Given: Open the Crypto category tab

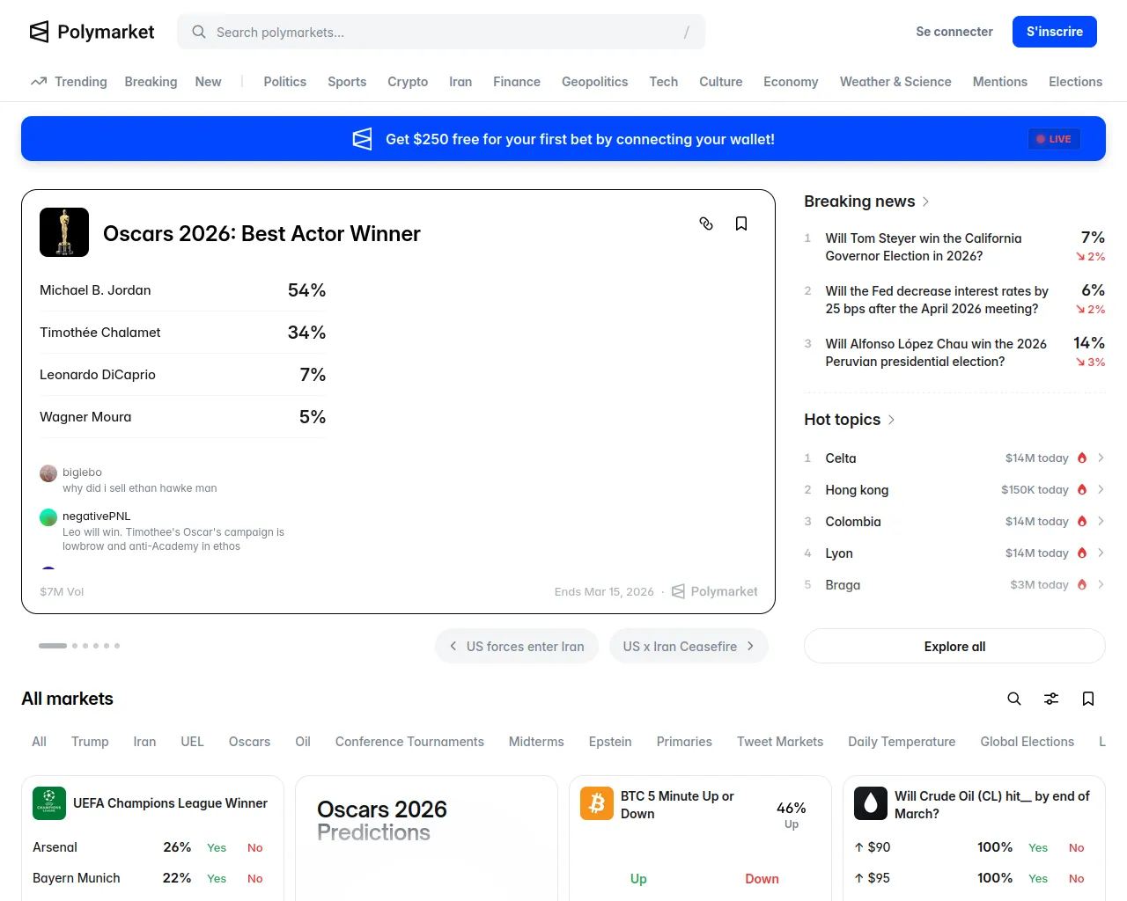Looking at the screenshot, I should coord(408,82).
